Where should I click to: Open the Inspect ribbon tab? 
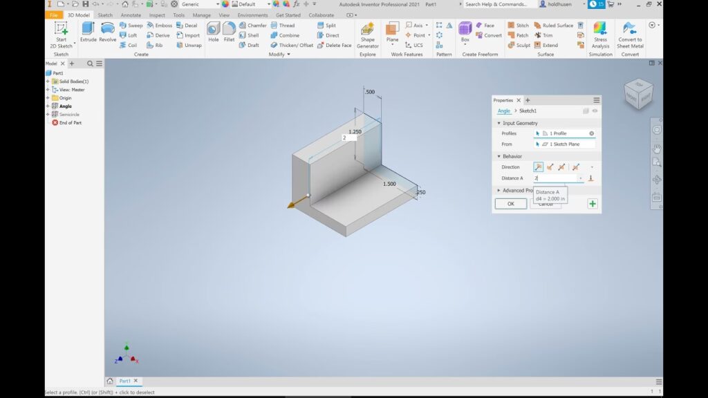tap(157, 15)
